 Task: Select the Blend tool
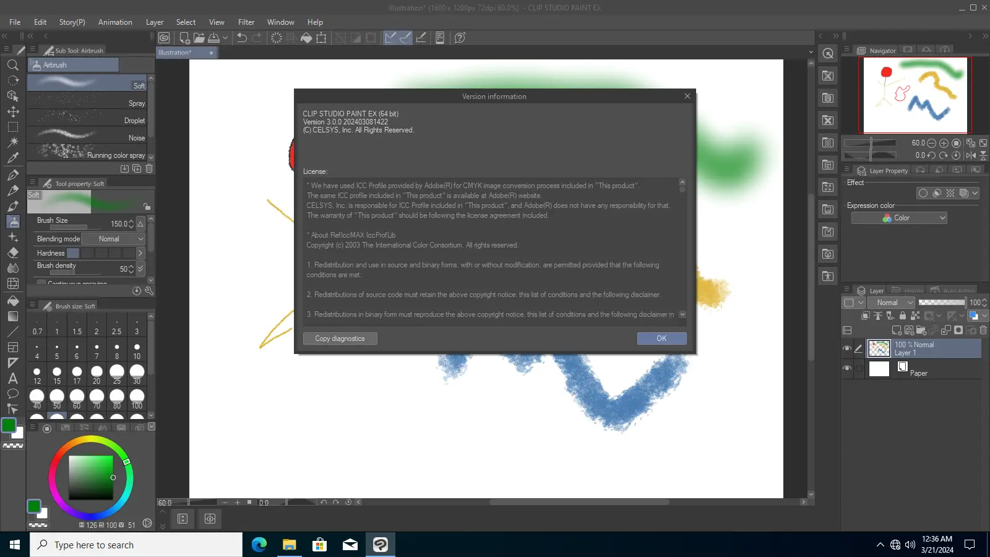tap(12, 268)
